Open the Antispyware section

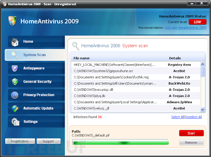[x=36, y=68]
